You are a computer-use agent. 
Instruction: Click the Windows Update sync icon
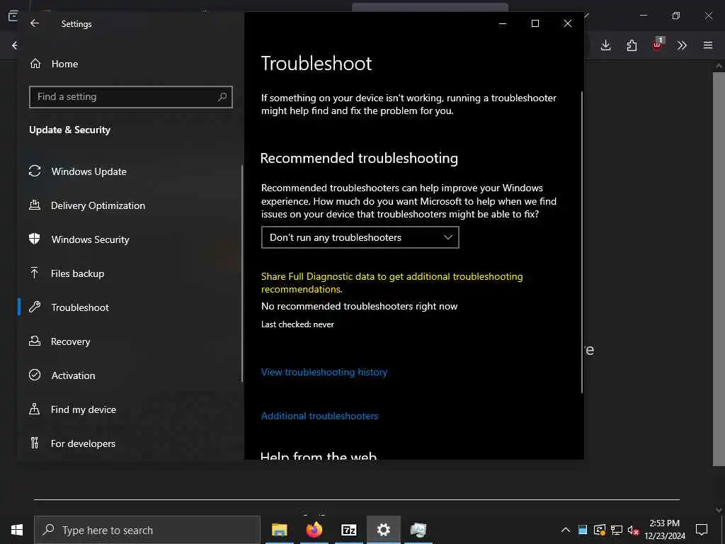35,171
